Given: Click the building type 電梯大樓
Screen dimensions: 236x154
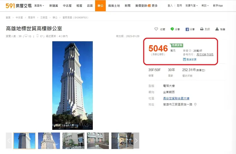Looking at the screenshot, I should 169,86.
